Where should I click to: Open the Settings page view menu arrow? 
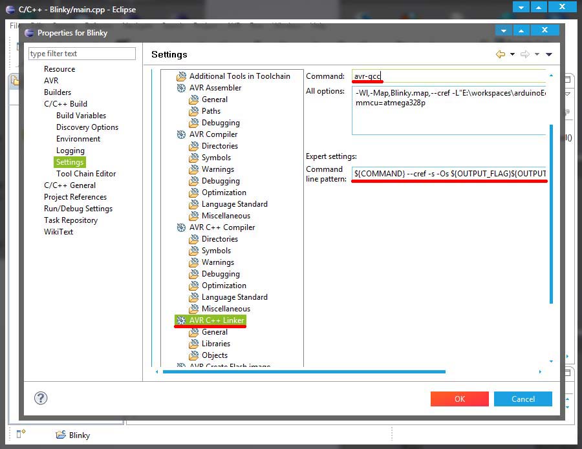pos(549,54)
